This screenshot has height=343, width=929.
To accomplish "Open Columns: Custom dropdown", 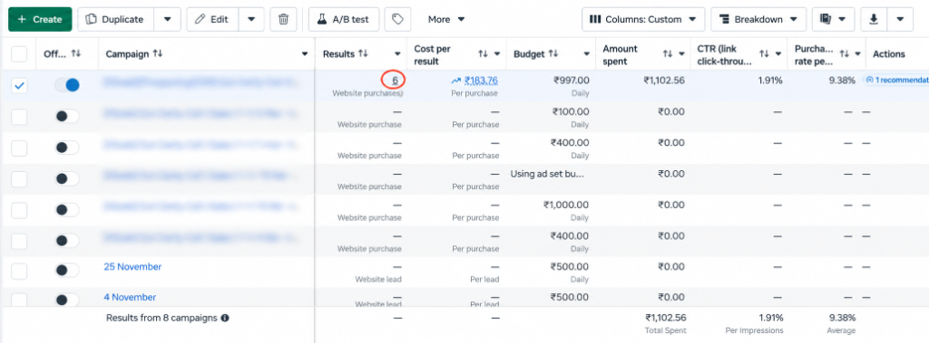I will point(643,20).
